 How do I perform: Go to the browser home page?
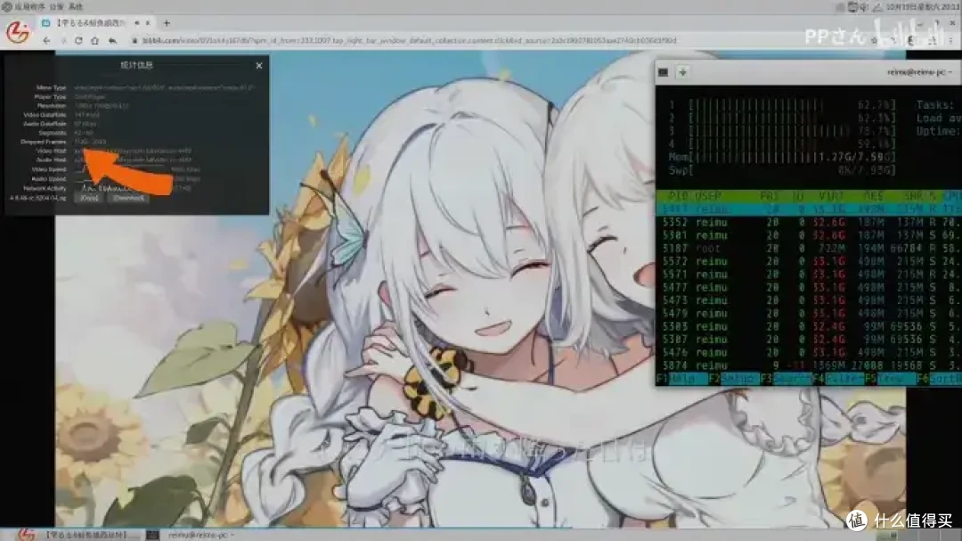point(94,40)
